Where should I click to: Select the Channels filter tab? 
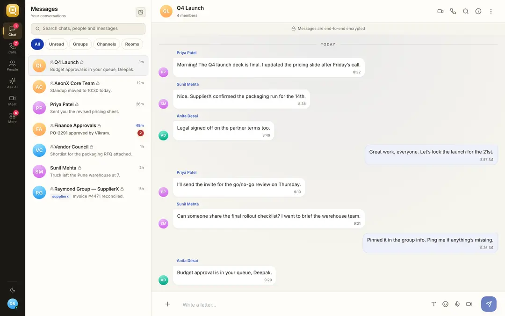point(106,44)
